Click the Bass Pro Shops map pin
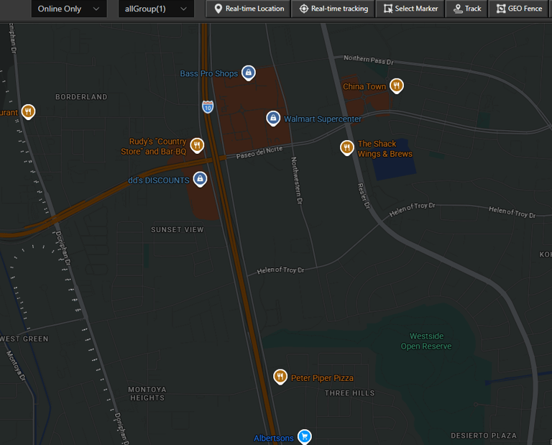Viewport: 552px width, 445px height. coord(249,73)
